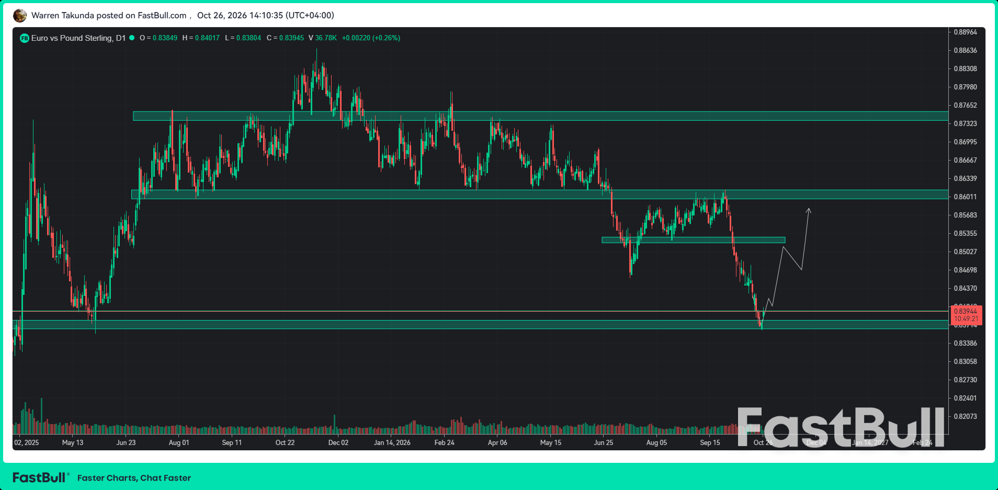Click the date label Aug 01
Screen dimensions: 998x490
tap(179, 442)
